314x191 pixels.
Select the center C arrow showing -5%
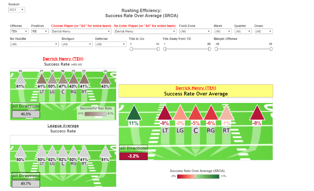(x=195, y=113)
